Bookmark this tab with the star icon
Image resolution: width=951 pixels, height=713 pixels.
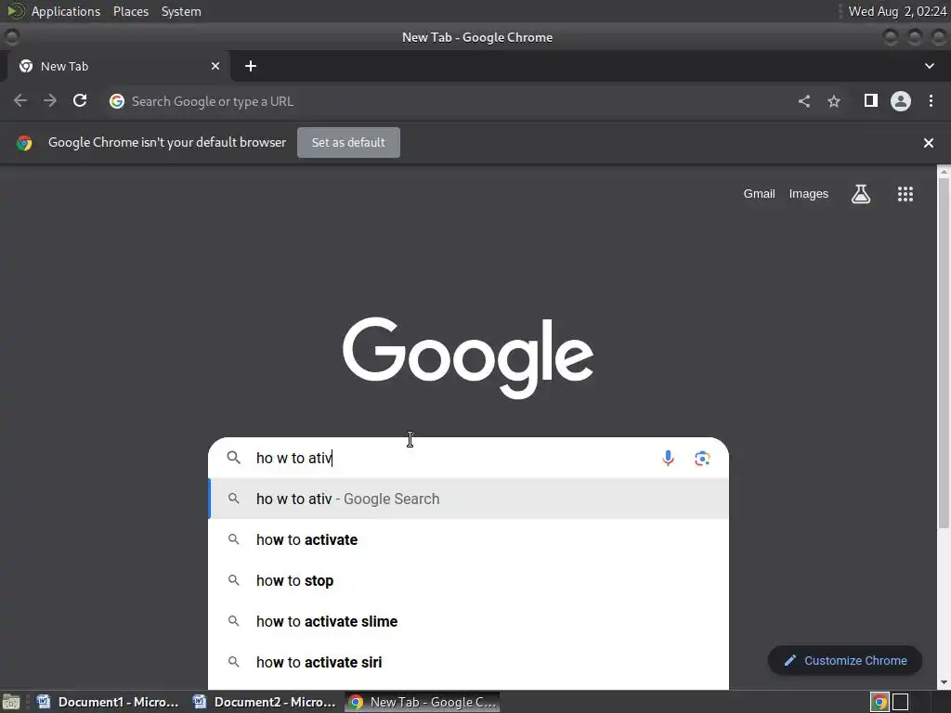pos(834,101)
